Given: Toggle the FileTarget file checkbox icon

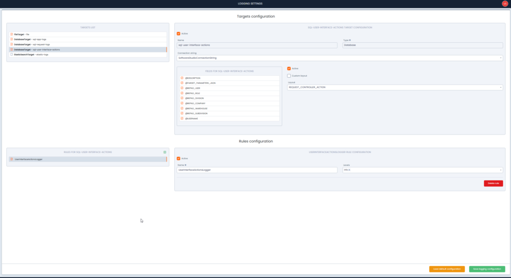Looking at the screenshot, I should click(x=11, y=34).
